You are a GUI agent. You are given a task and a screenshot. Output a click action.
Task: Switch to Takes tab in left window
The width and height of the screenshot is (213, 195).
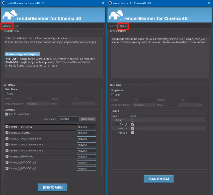pyautogui.click(x=16, y=26)
